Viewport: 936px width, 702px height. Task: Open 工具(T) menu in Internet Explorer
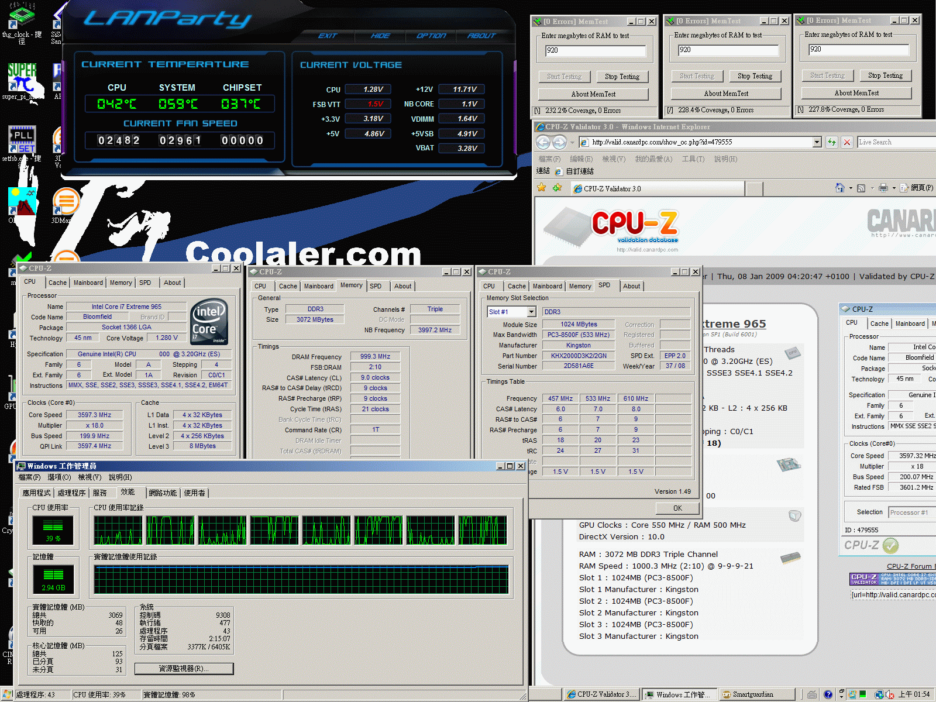pyautogui.click(x=693, y=159)
